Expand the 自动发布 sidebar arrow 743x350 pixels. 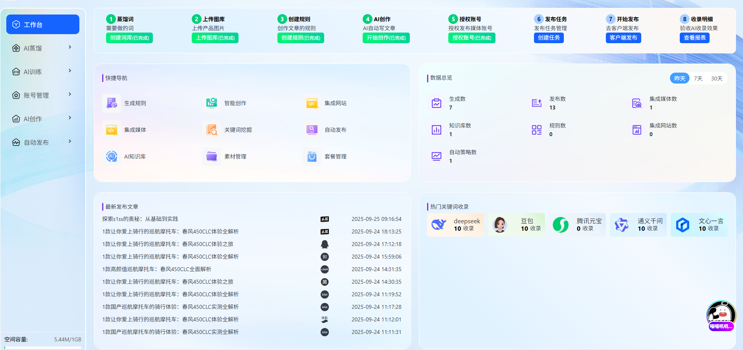[70, 142]
